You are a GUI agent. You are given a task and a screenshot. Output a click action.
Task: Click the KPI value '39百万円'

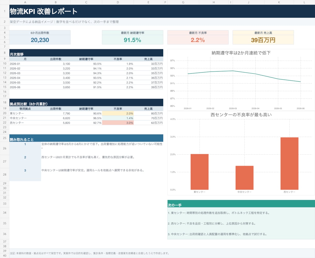263,40
